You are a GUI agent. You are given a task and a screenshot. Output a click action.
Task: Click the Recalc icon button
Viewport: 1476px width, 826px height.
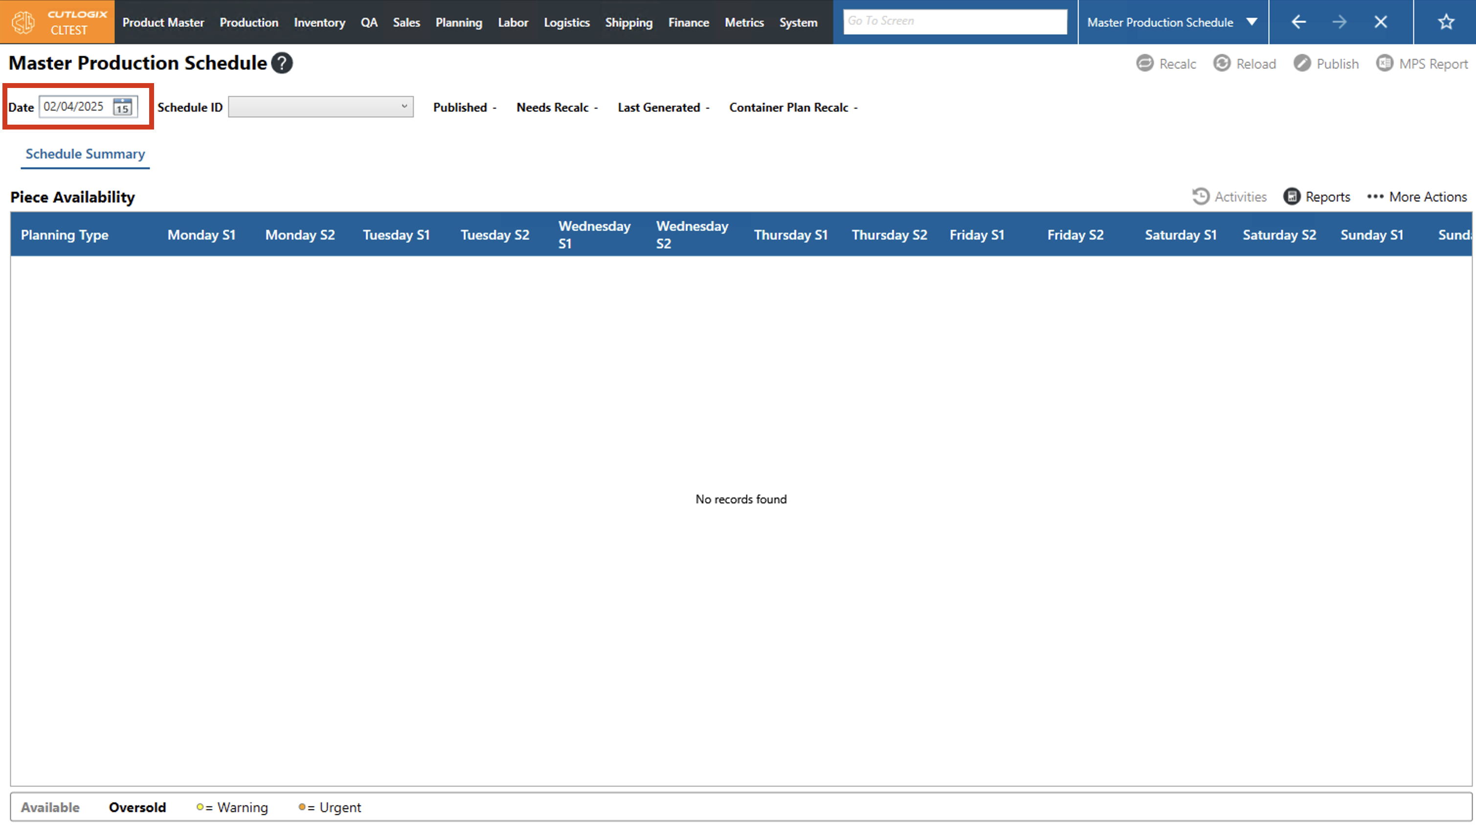pos(1144,63)
